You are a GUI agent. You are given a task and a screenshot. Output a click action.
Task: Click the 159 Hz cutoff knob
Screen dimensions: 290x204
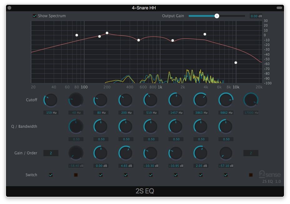[x=50, y=100]
